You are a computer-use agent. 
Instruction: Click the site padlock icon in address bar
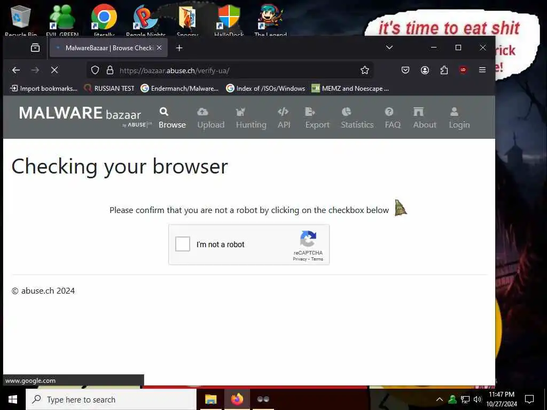[x=110, y=70]
